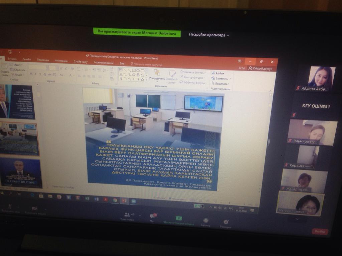342x256 pixels.
Task: Click the Упорядочить arrange icon
Action: (x=157, y=74)
